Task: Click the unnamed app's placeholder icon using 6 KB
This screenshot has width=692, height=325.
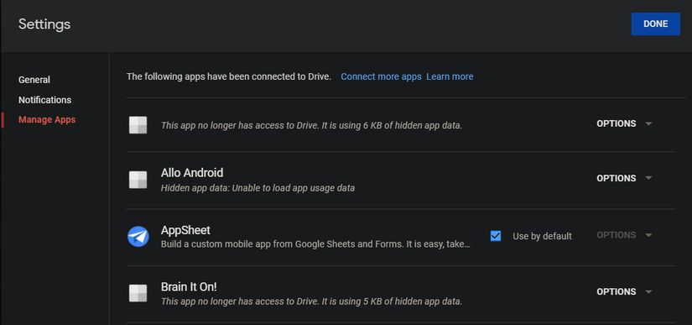Action: 138,125
